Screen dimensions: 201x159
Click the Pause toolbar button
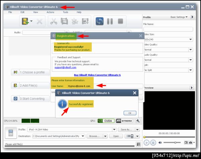click(x=110, y=21)
